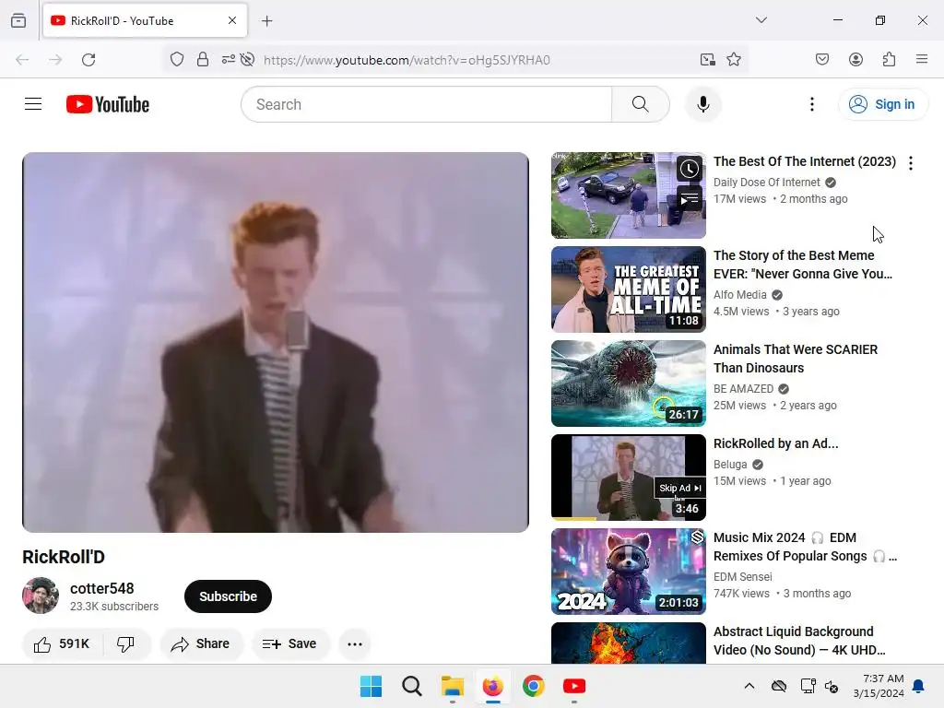Bookmark this page with the star

[x=733, y=60]
